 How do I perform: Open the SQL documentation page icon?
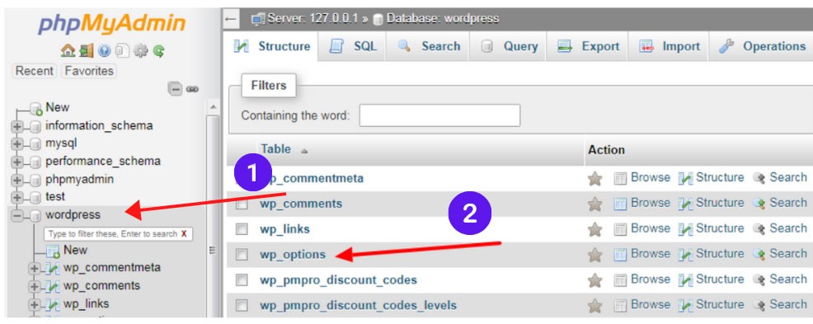[122, 50]
